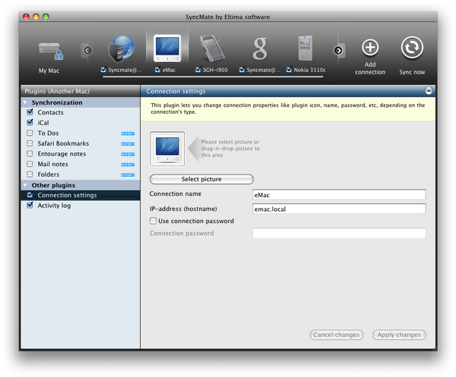
Task: Enable the Mail notes checkbox
Action: click(x=30, y=164)
